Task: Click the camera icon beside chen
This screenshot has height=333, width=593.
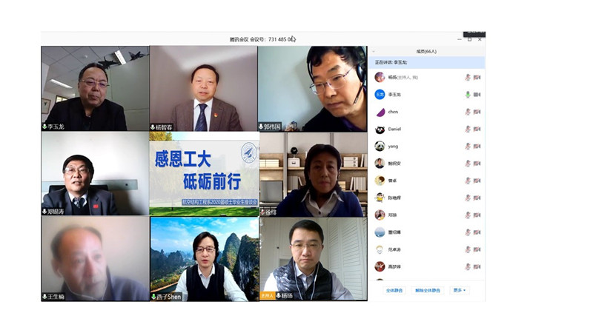Action: (x=477, y=112)
